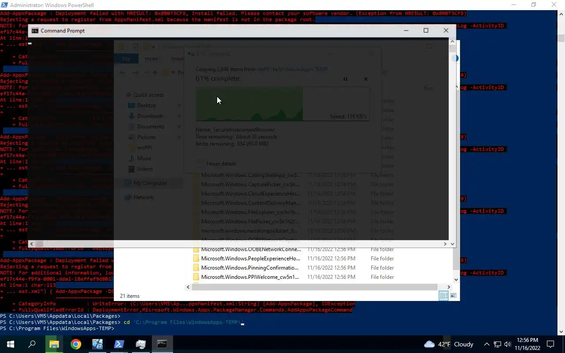
Task: Maximize the Command Prompt window
Action: [x=426, y=30]
